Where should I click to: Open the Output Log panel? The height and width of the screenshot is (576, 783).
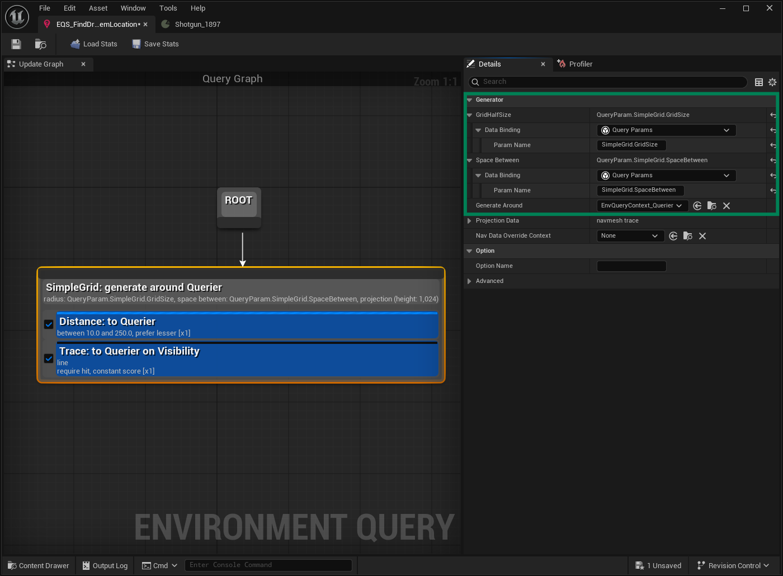105,565
